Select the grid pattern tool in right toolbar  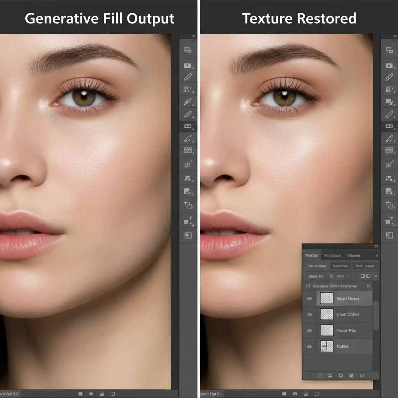coord(389,150)
